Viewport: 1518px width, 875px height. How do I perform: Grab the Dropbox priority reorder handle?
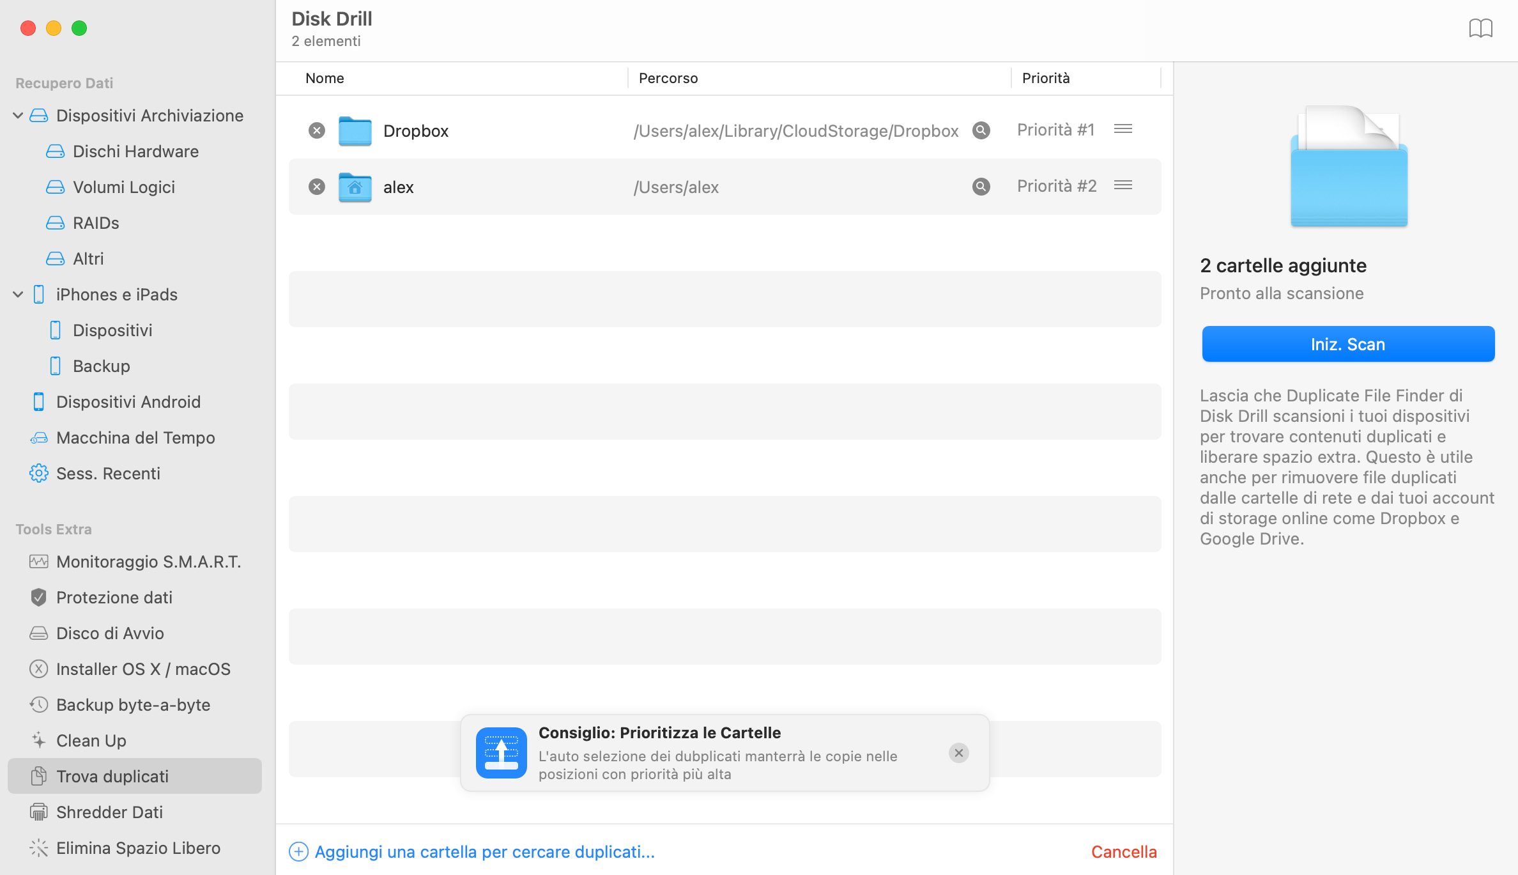click(x=1123, y=129)
